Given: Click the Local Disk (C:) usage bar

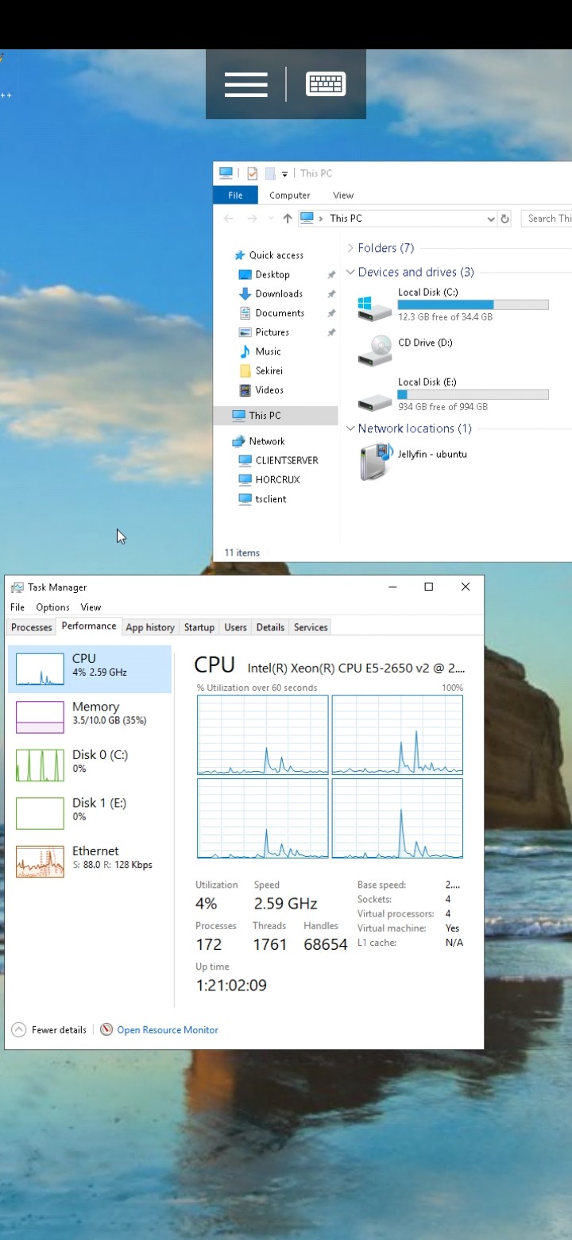Looking at the screenshot, I should (473, 305).
